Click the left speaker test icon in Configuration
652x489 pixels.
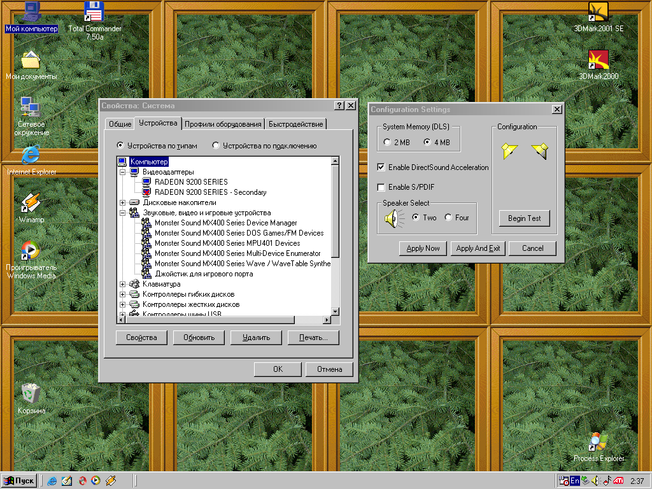[509, 150]
